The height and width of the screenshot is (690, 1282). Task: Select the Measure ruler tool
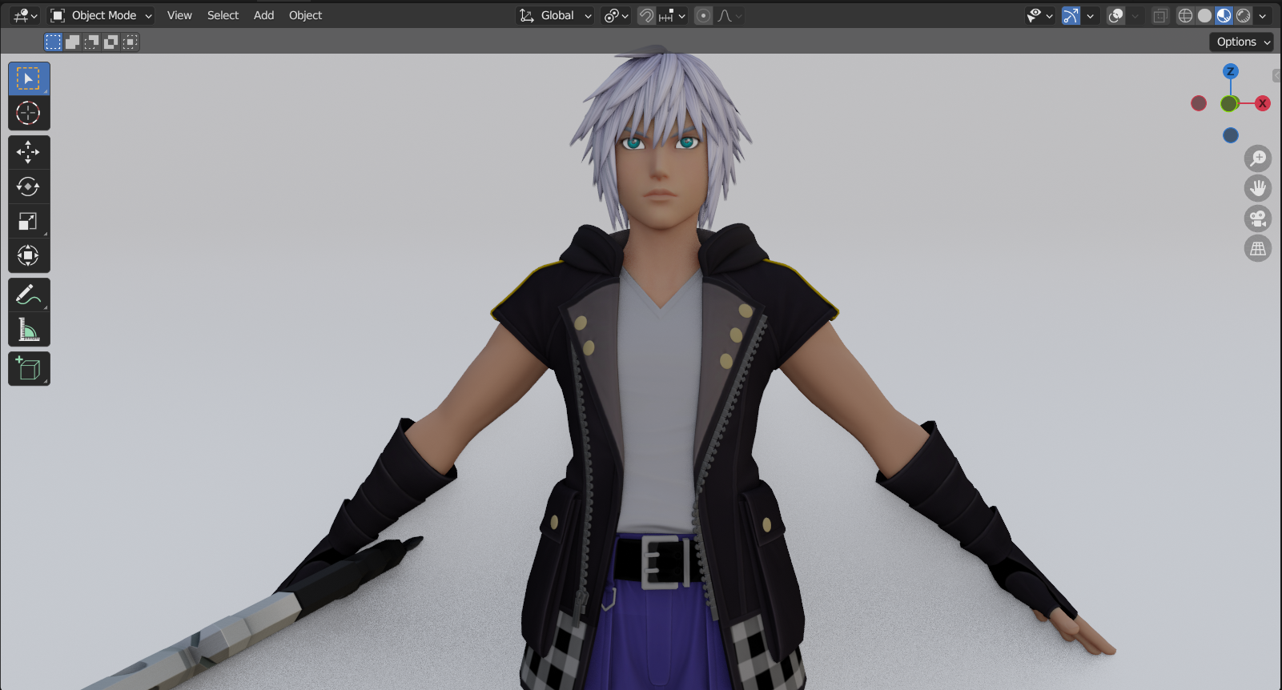pyautogui.click(x=29, y=329)
